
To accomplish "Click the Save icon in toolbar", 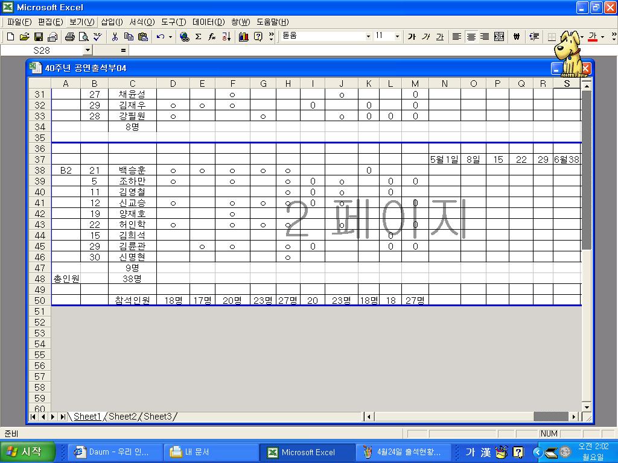I will [x=38, y=37].
